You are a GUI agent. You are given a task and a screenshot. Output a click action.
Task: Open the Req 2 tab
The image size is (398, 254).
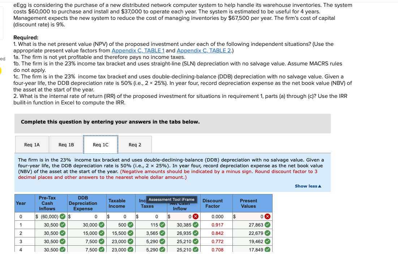pyautogui.click(x=135, y=144)
